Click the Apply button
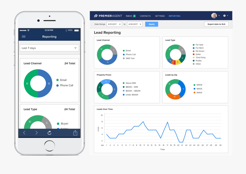246x174 pixels. point(151,24)
